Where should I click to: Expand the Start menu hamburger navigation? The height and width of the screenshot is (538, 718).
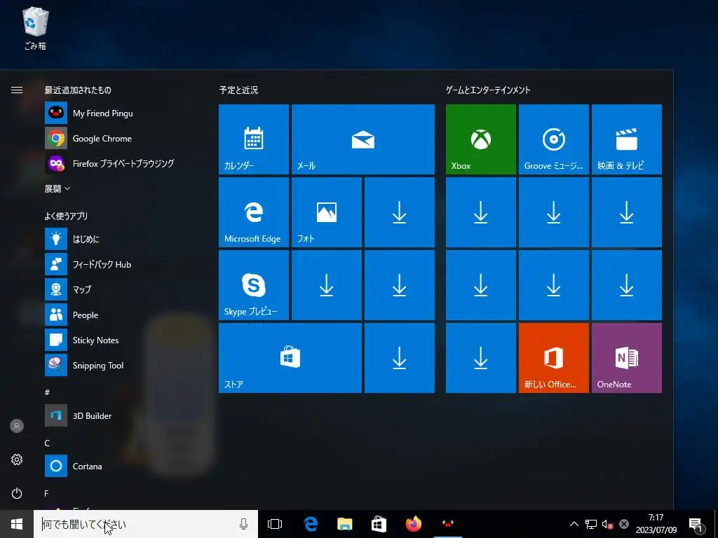click(17, 90)
